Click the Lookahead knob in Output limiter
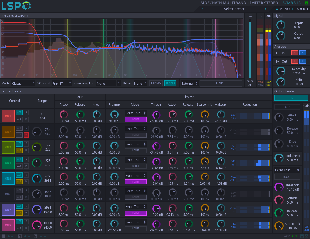The height and width of the screenshot is (239, 310). (279, 158)
